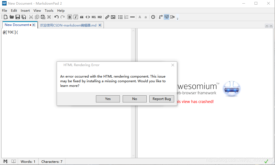Click the editor scrollbar down arrow

[x=133, y=156]
